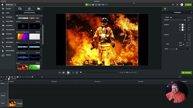Screen dimensions: 193x108
Task: Click the Opacity slider in Properties
Action: tap(178, 20)
